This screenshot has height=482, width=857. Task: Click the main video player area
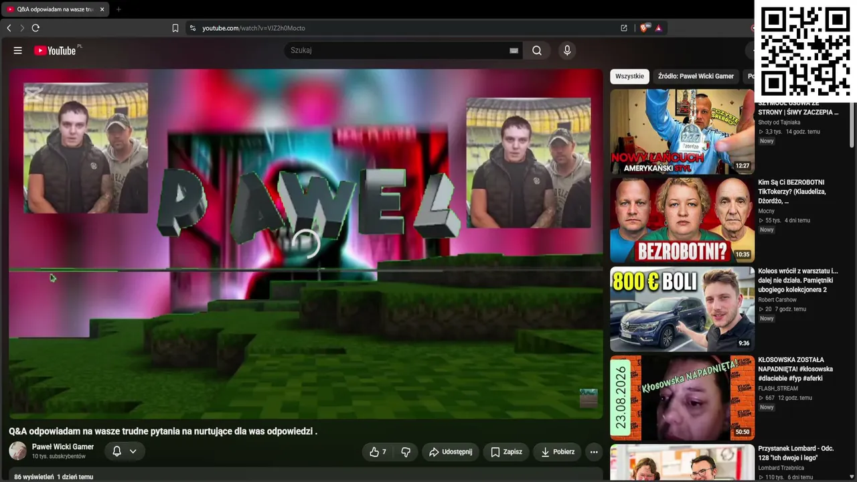pos(306,244)
